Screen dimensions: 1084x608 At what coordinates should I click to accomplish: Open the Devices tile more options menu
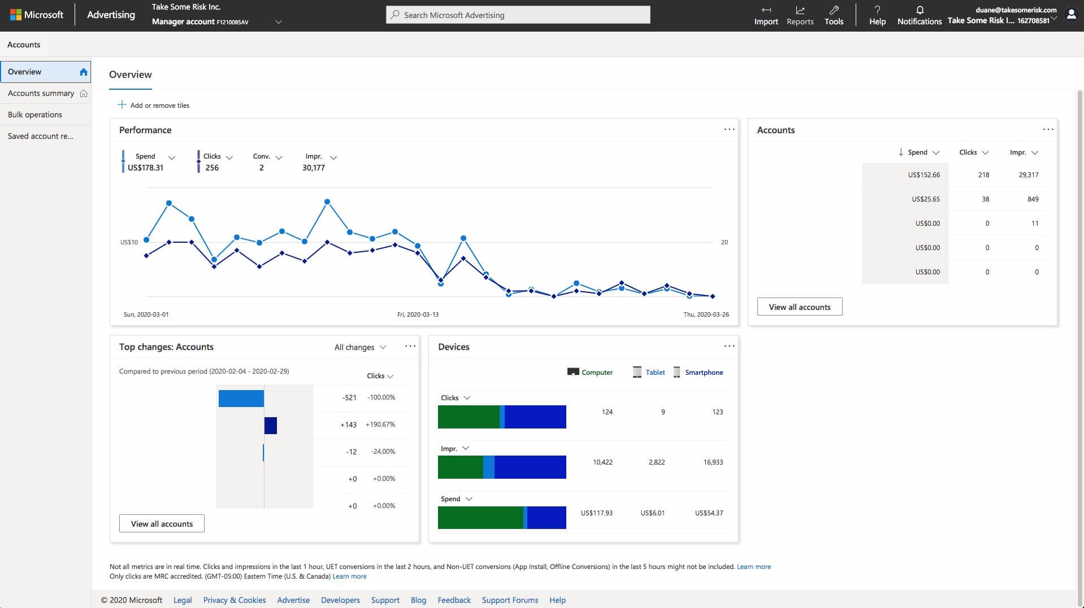coord(729,346)
